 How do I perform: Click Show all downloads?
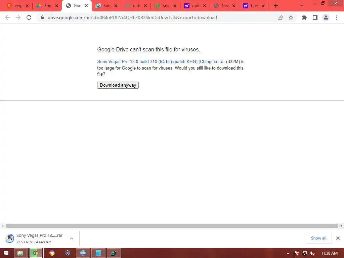tap(318, 238)
